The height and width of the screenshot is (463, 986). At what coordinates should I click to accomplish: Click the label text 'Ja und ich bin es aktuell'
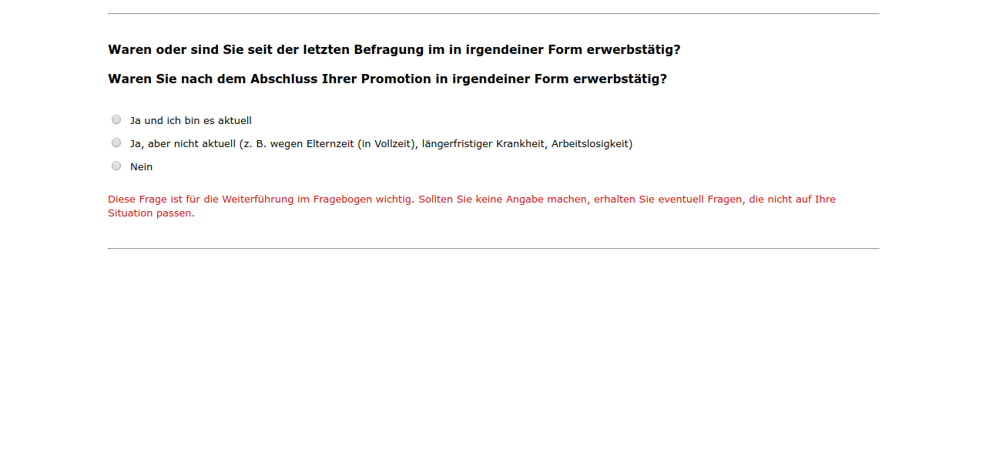click(191, 121)
